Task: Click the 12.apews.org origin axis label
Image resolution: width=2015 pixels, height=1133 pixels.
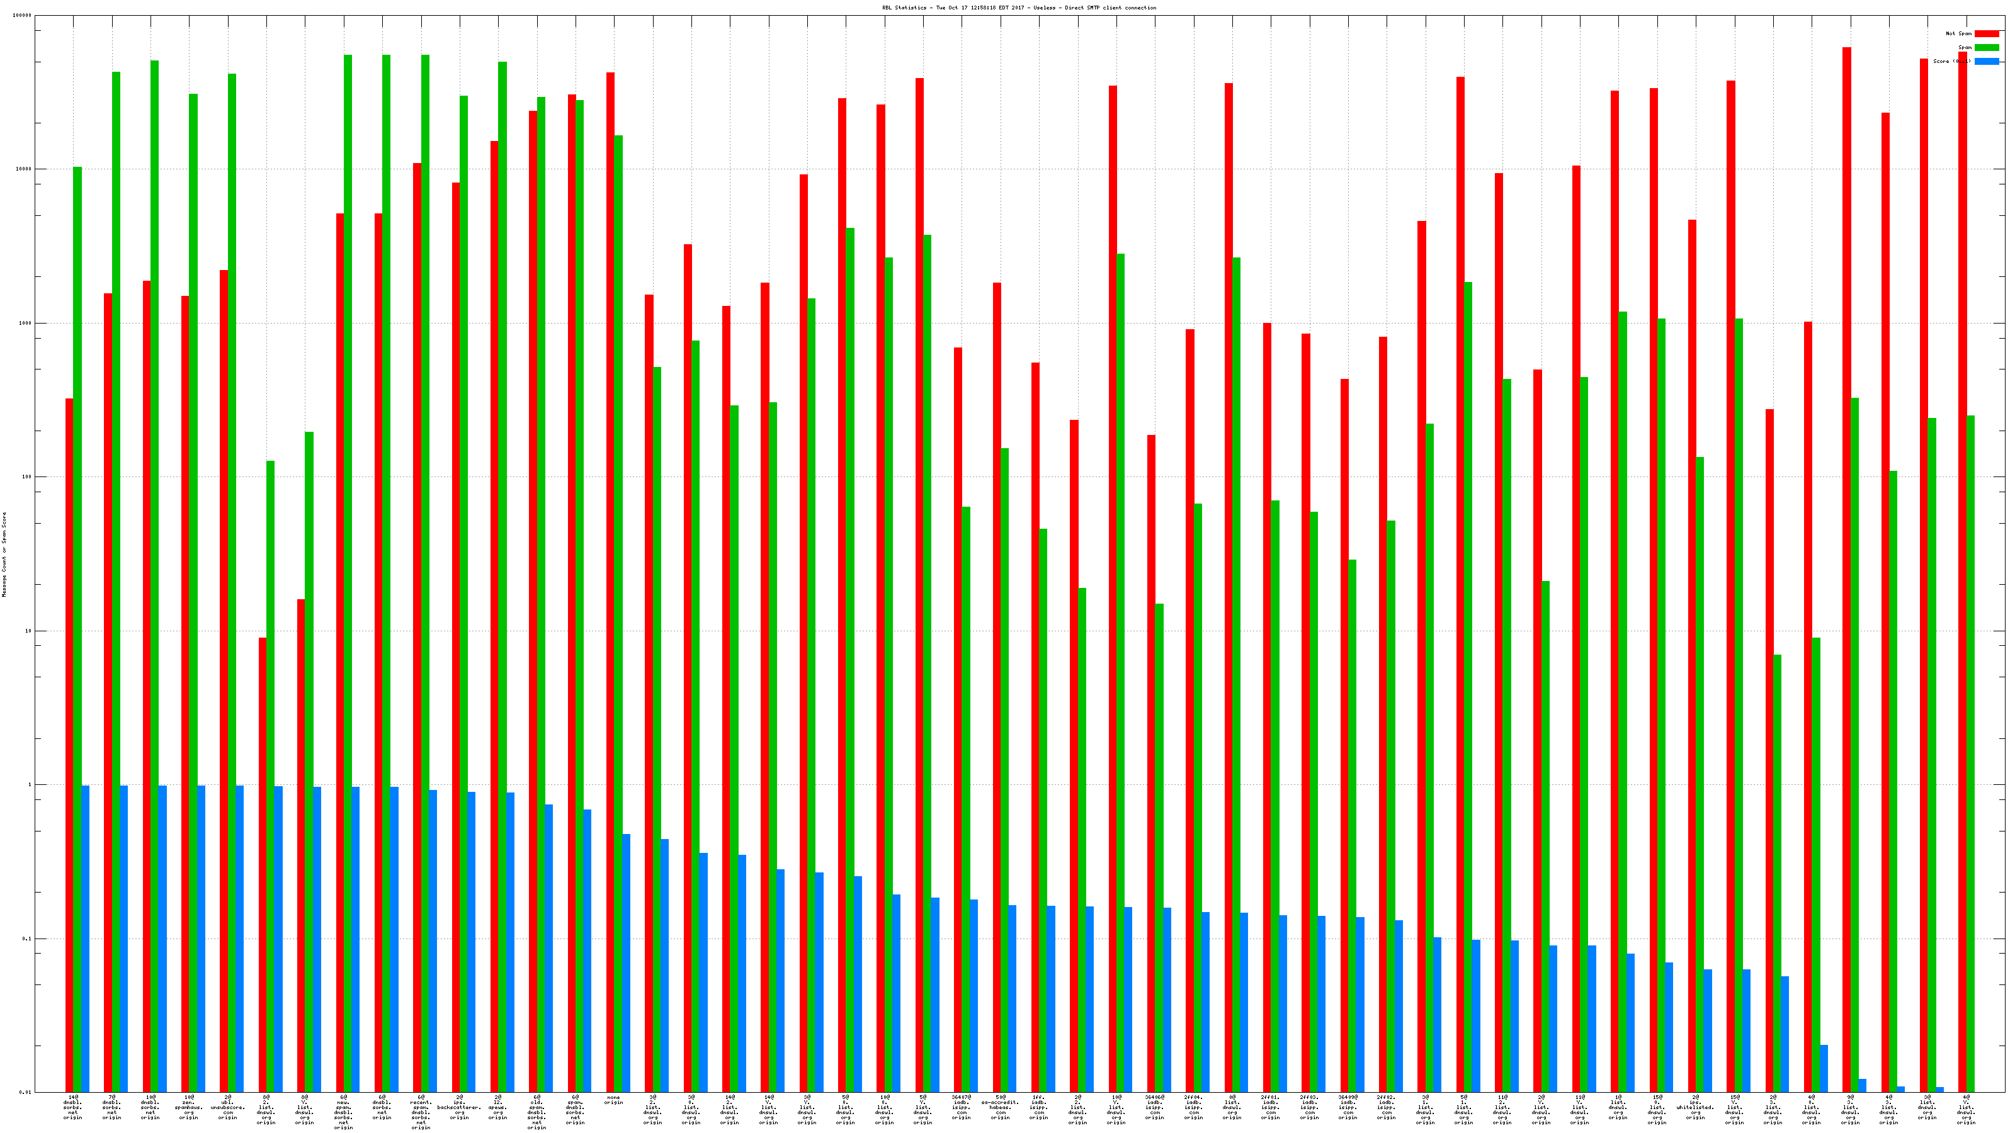Action: [x=497, y=1108]
